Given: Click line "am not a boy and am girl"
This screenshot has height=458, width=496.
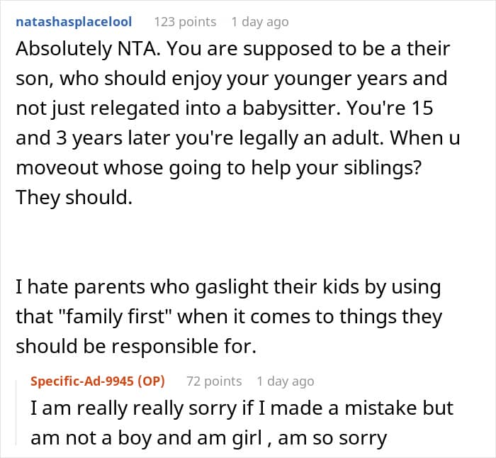Looking at the screenshot, I should (209, 438).
